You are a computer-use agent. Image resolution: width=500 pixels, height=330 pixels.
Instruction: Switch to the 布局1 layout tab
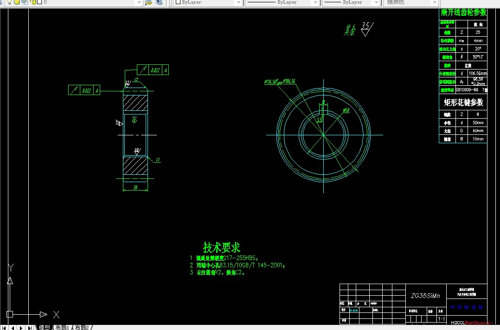(x=62, y=327)
